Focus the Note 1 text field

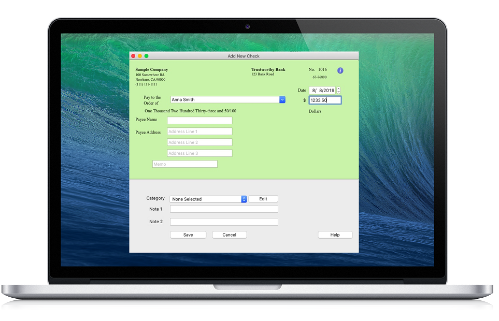(x=224, y=209)
